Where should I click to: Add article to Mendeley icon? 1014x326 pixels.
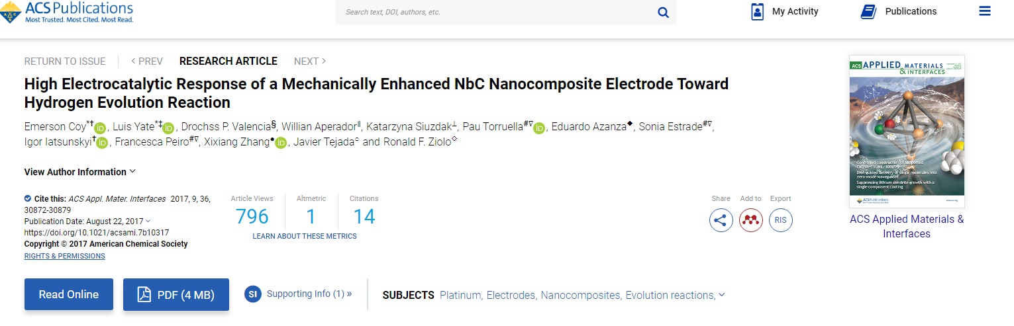751,220
